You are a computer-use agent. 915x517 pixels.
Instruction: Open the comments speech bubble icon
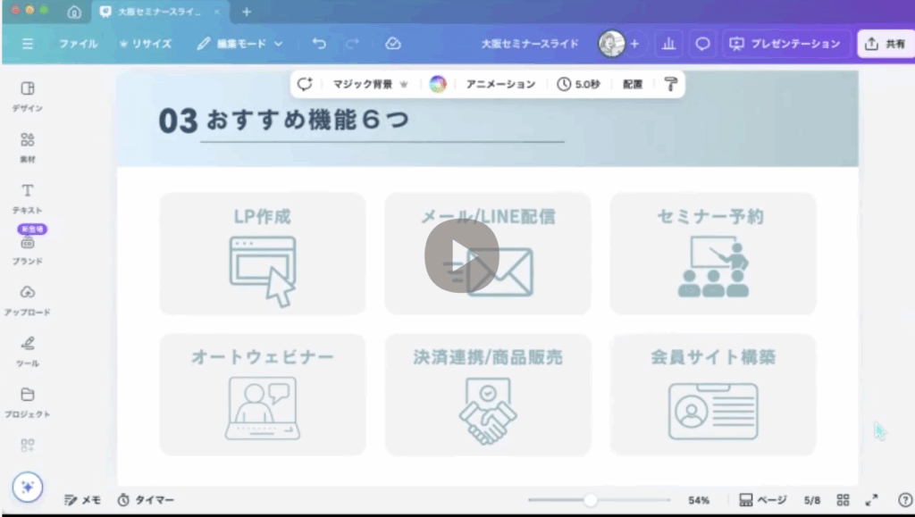702,44
